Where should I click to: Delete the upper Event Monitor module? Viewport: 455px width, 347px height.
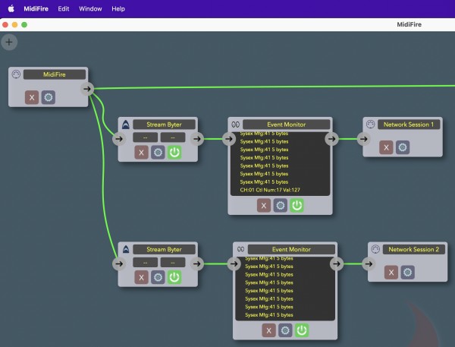click(264, 206)
